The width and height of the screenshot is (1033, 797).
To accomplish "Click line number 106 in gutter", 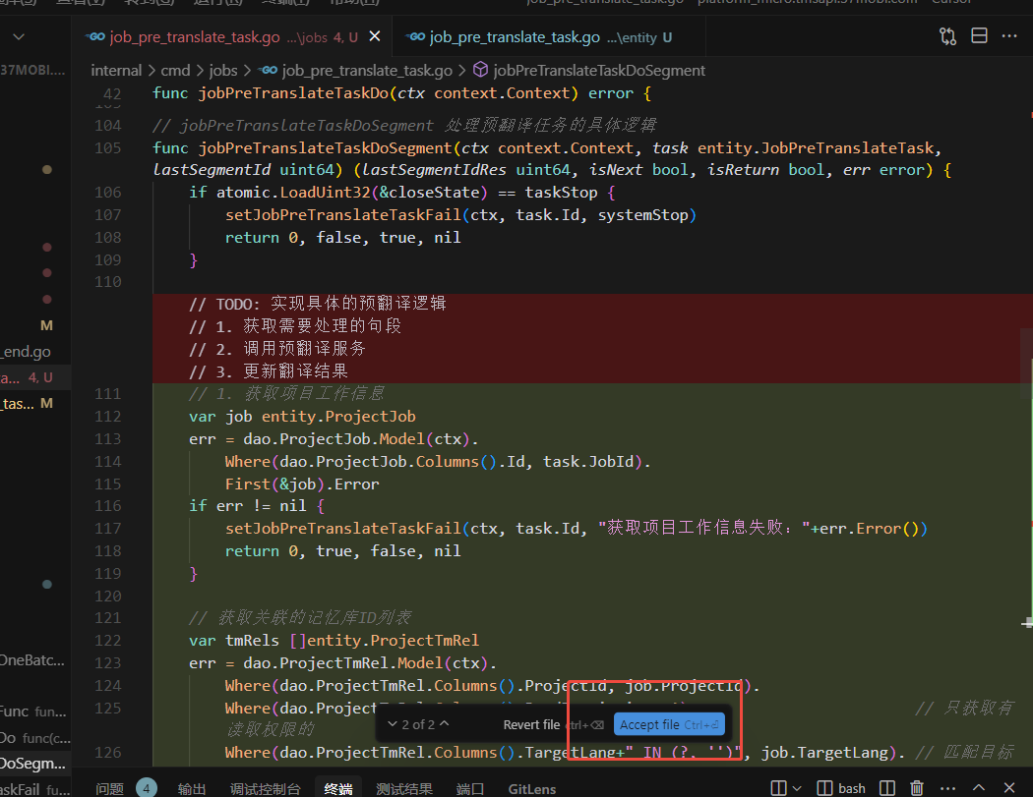I will coord(108,193).
